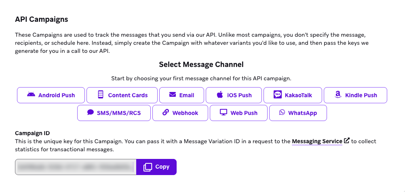Click the WhatsApp logo icon

tap(282, 113)
